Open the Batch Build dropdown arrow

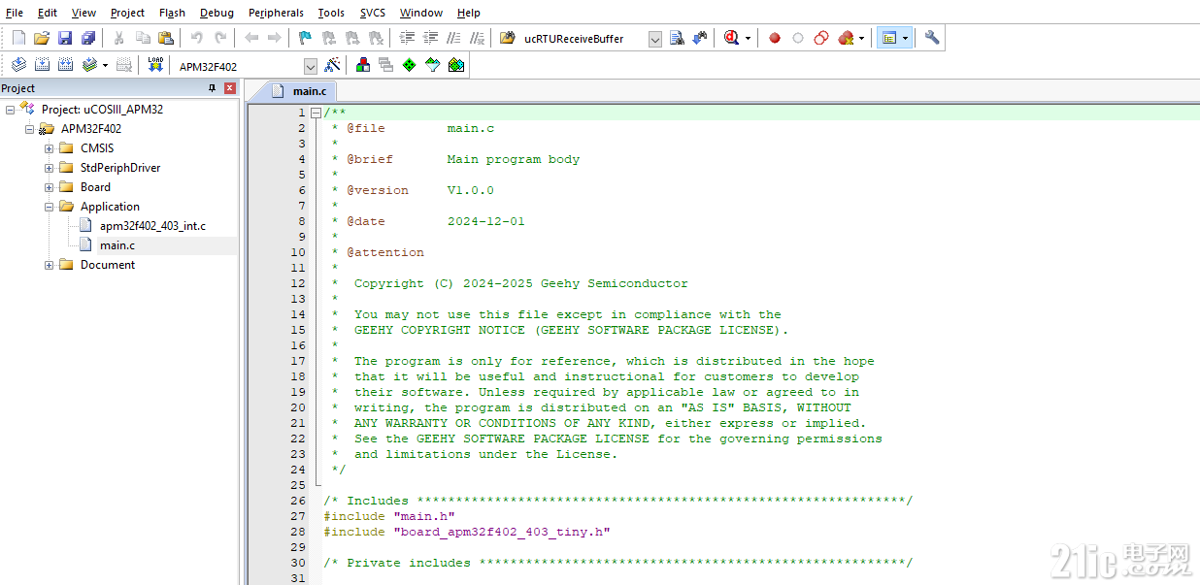tap(105, 66)
